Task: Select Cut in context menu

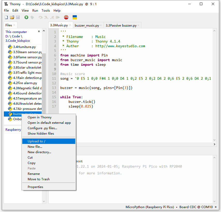Action: point(49,158)
